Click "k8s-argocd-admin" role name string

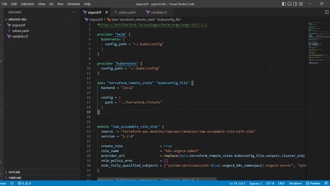[x=181, y=151]
